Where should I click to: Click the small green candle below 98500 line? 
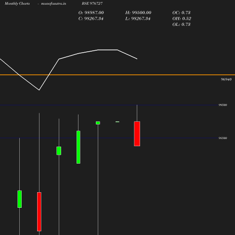click(x=59, y=151)
